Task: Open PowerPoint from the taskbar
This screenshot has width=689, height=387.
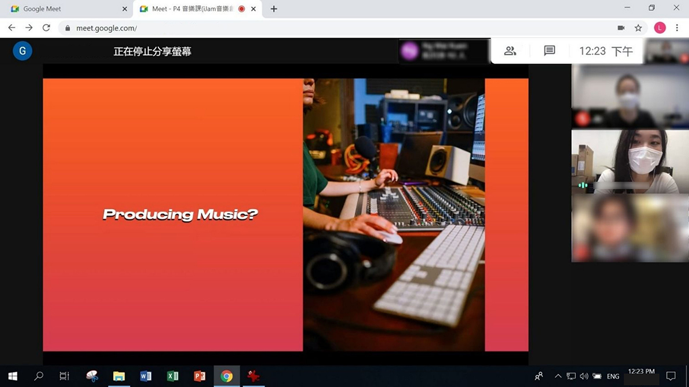Action: 199,376
